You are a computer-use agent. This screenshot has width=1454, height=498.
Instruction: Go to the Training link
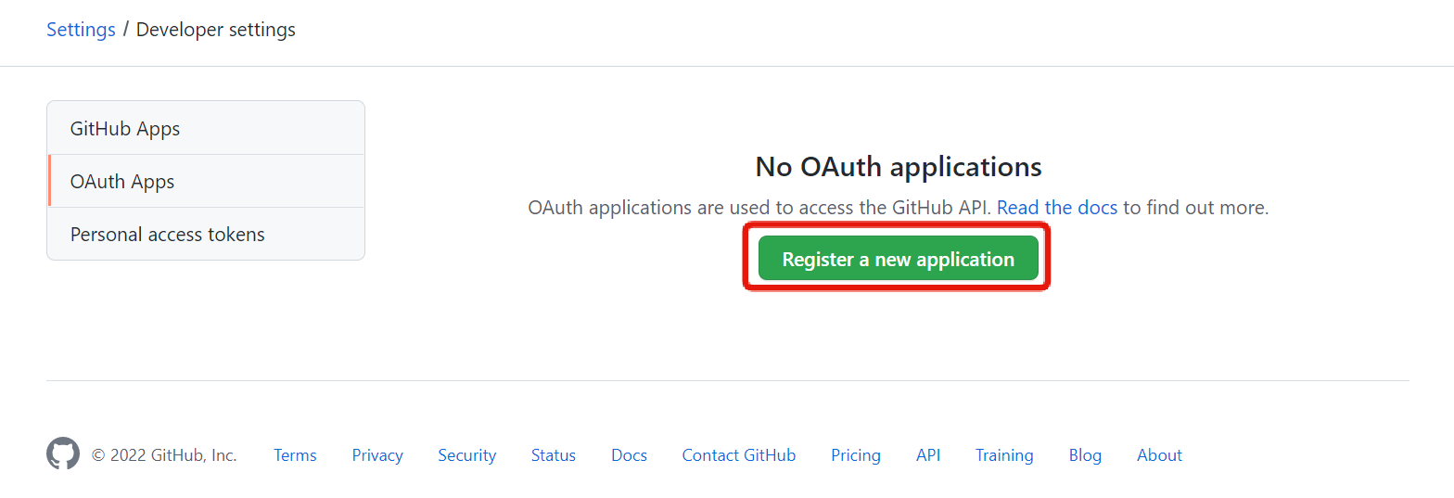[1004, 454]
